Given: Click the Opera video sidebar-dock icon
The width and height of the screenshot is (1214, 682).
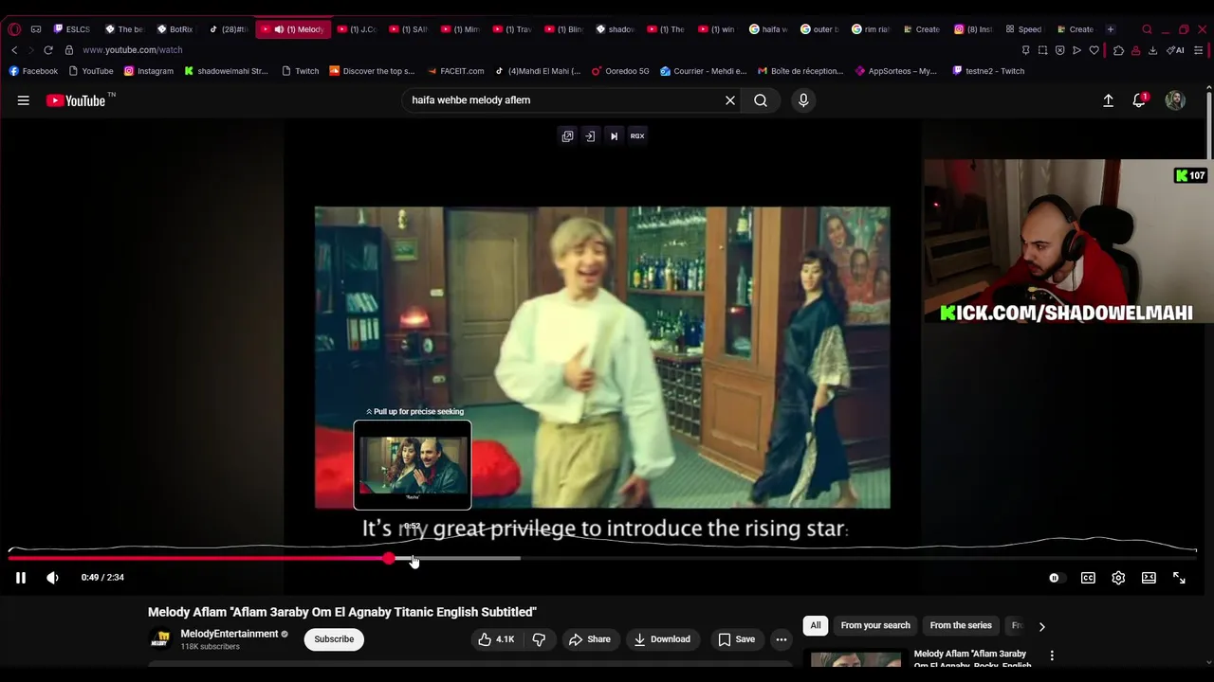Looking at the screenshot, I should 590,136.
